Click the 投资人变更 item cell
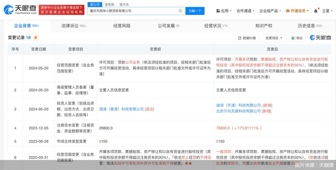Viewport: 336px width, 170px height. 76,109
